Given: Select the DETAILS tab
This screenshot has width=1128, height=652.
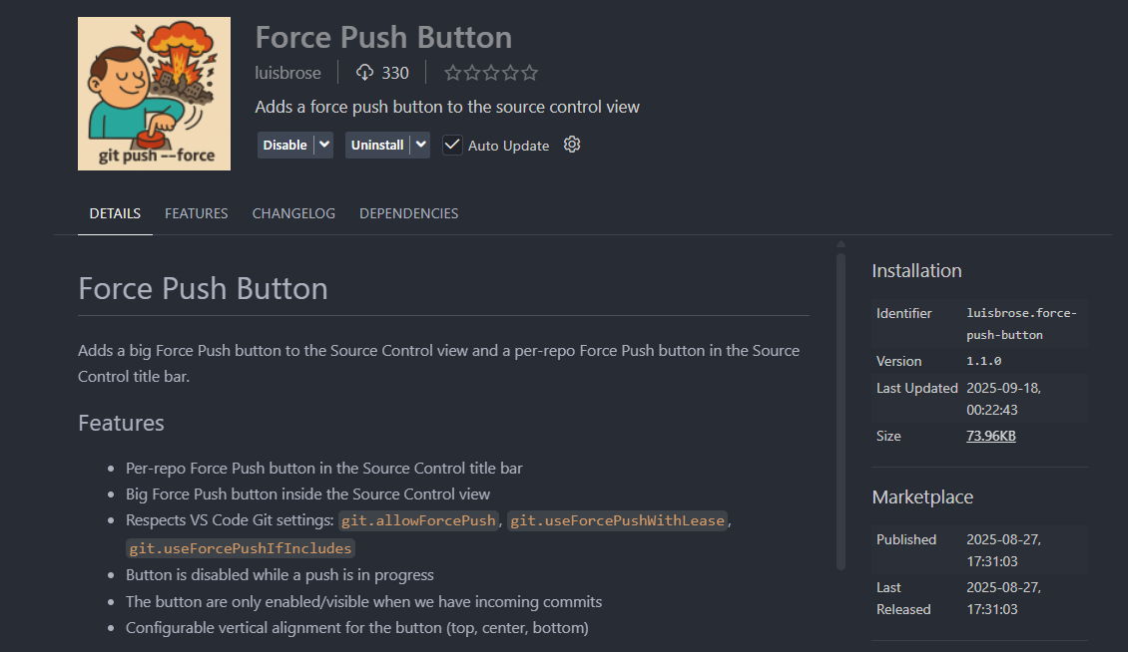Looking at the screenshot, I should pos(115,212).
